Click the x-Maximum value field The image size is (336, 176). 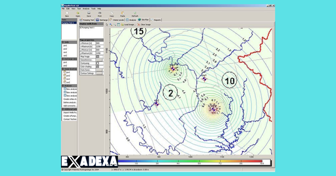click(100, 47)
